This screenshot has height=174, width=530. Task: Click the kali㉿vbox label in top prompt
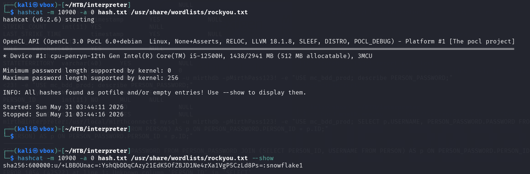coord(35,5)
